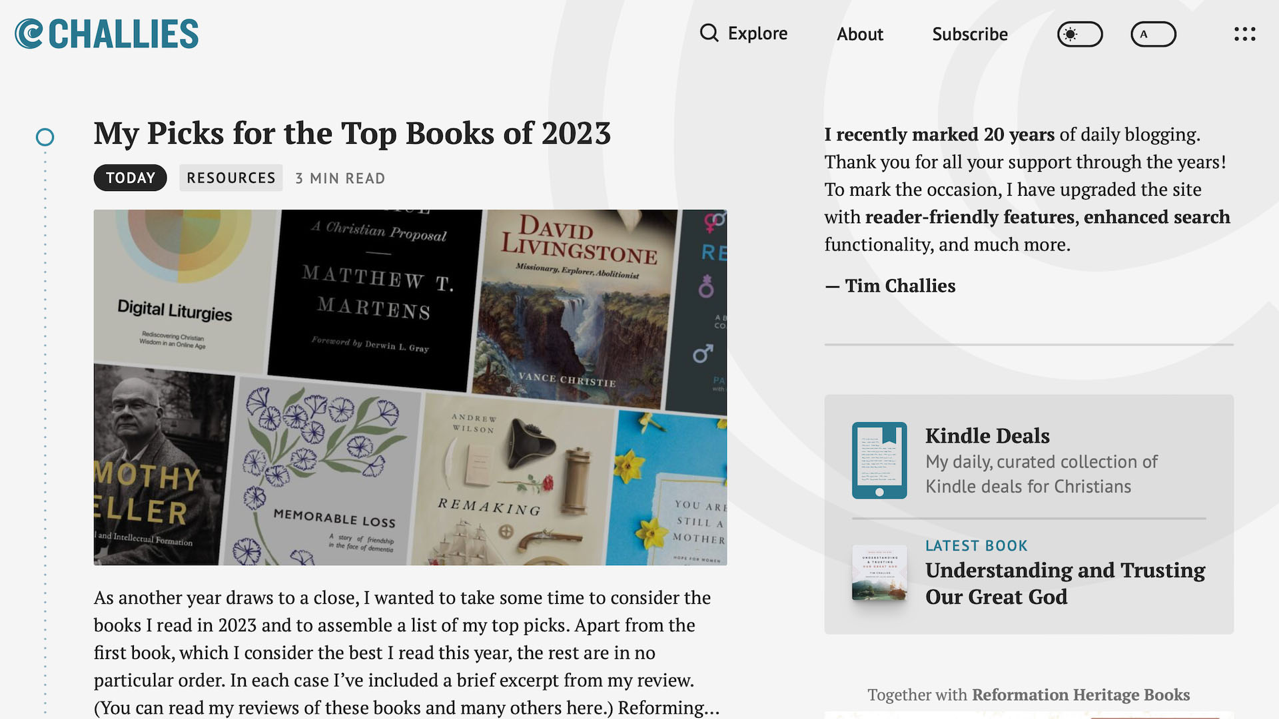Image resolution: width=1279 pixels, height=719 pixels.
Task: Open the Explore menu
Action: tap(757, 33)
